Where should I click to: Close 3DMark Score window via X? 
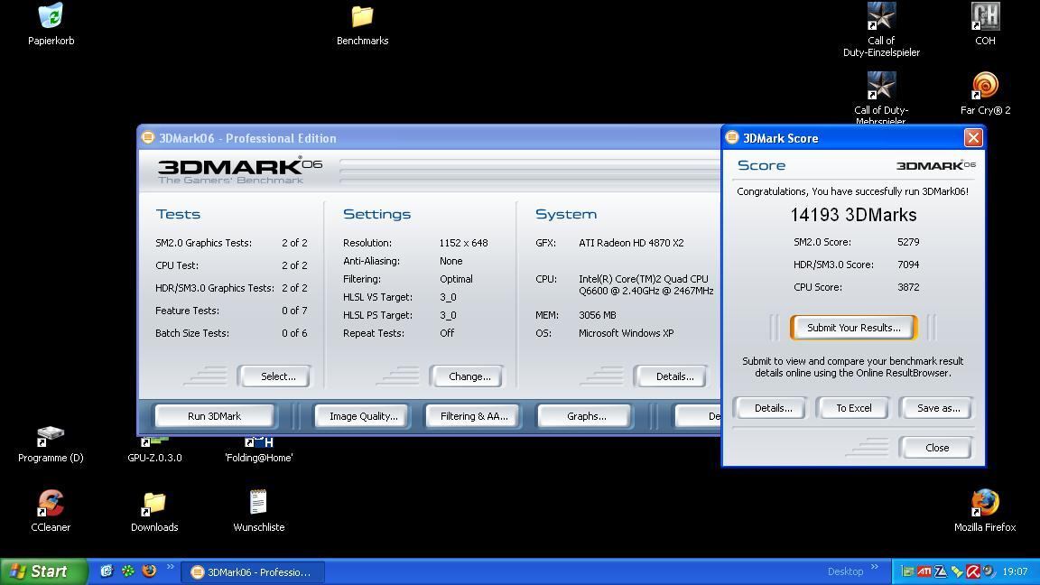click(973, 137)
